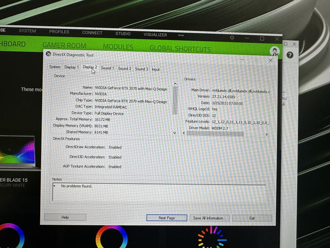
Task: Open CONNECT menu in Razer Synapse
Action: [x=92, y=33]
